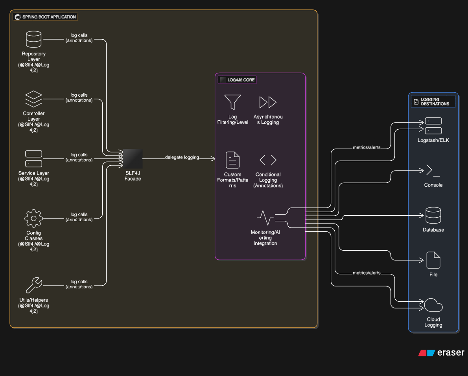The image size is (468, 376).
Task: Select the Database destination cylinder icon
Action: point(433,215)
